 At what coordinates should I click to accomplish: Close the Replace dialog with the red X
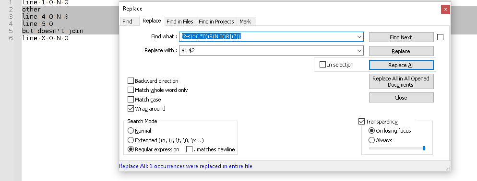point(445,9)
